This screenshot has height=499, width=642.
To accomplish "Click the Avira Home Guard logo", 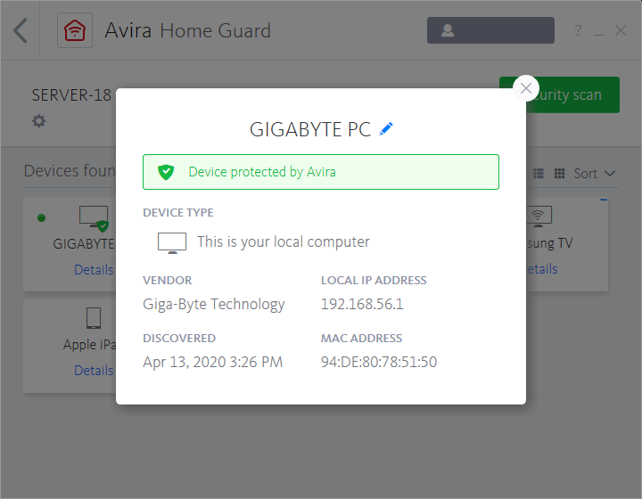I will point(75,31).
